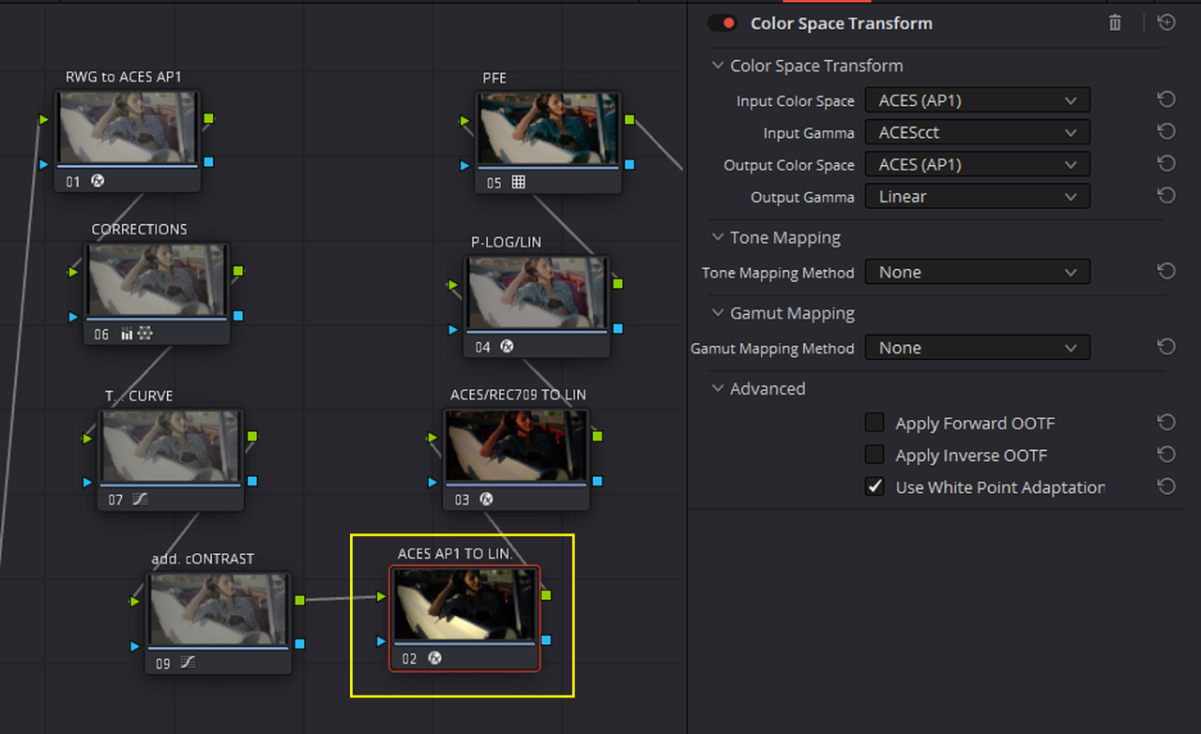Click the blue key output of node 02

pyautogui.click(x=546, y=640)
